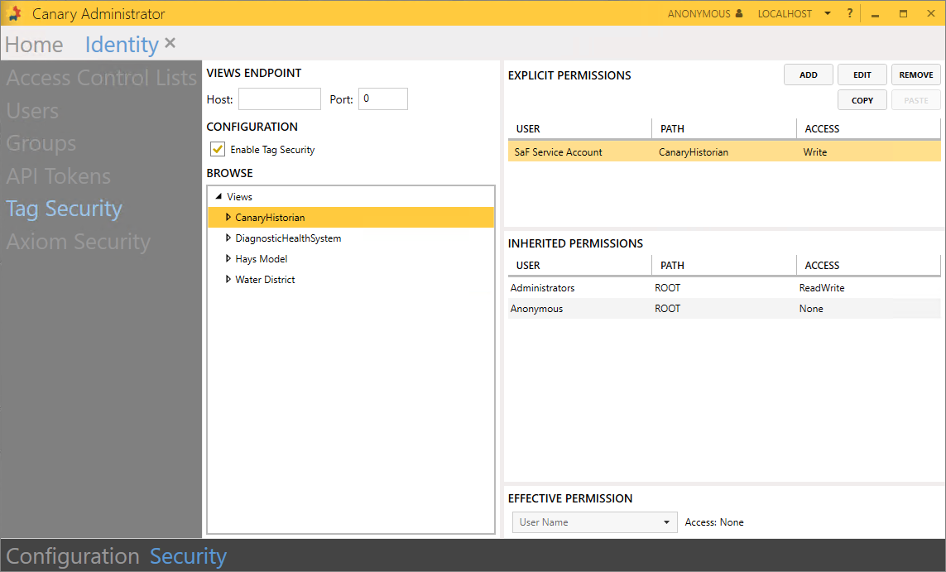Switch to the Home tab
The height and width of the screenshot is (572, 946).
(x=34, y=45)
